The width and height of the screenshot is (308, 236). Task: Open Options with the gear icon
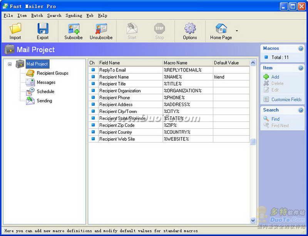(x=190, y=28)
